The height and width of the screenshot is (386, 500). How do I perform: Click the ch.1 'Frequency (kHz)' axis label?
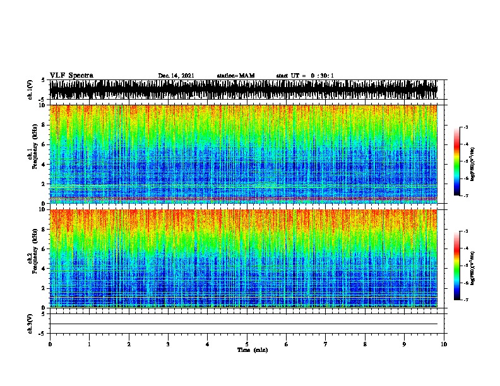(x=35, y=146)
